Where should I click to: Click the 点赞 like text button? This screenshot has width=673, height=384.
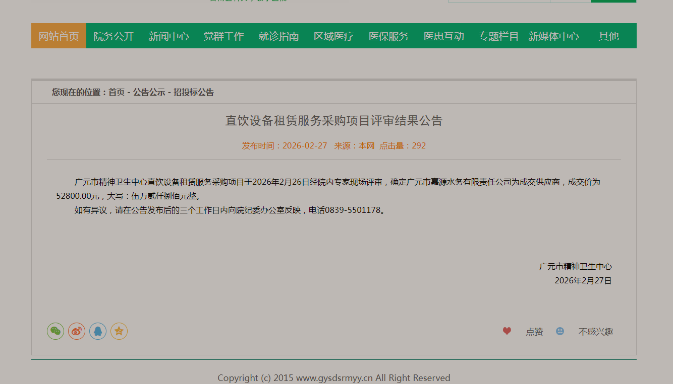(x=534, y=332)
